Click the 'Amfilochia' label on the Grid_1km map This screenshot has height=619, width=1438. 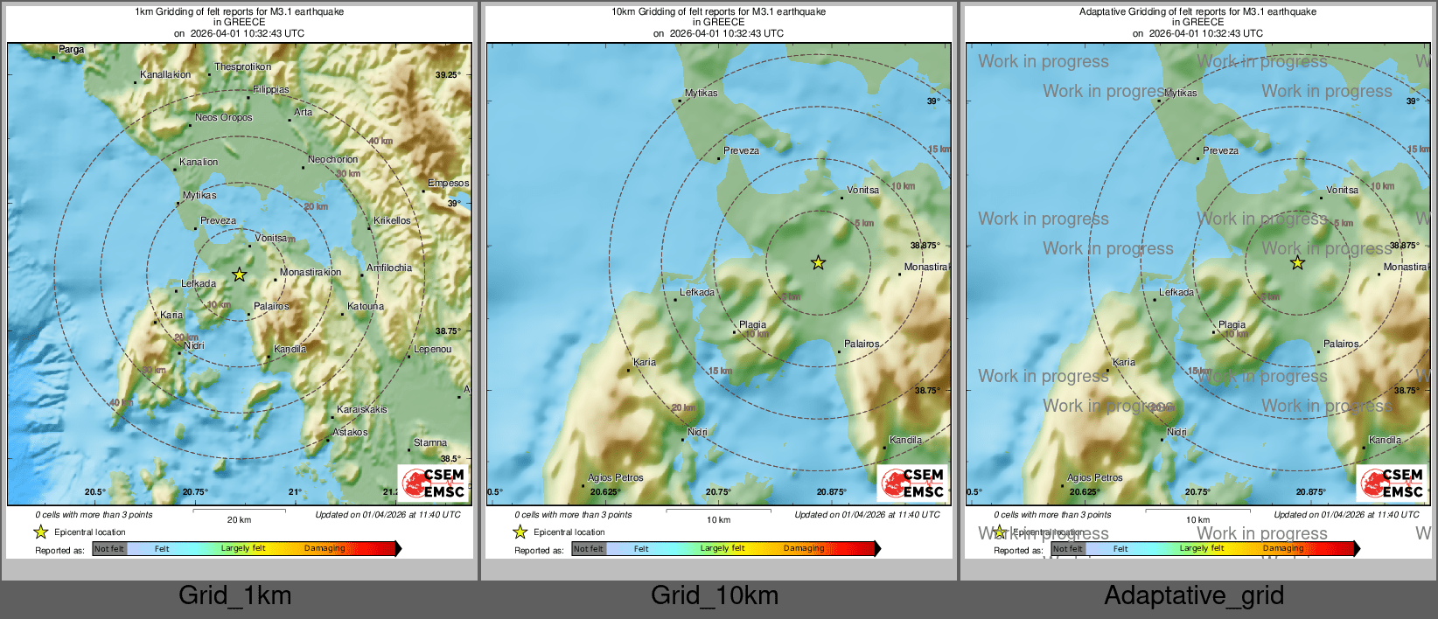389,268
